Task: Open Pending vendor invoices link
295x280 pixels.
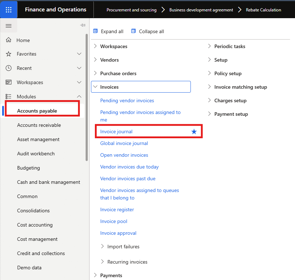Action: (x=127, y=100)
